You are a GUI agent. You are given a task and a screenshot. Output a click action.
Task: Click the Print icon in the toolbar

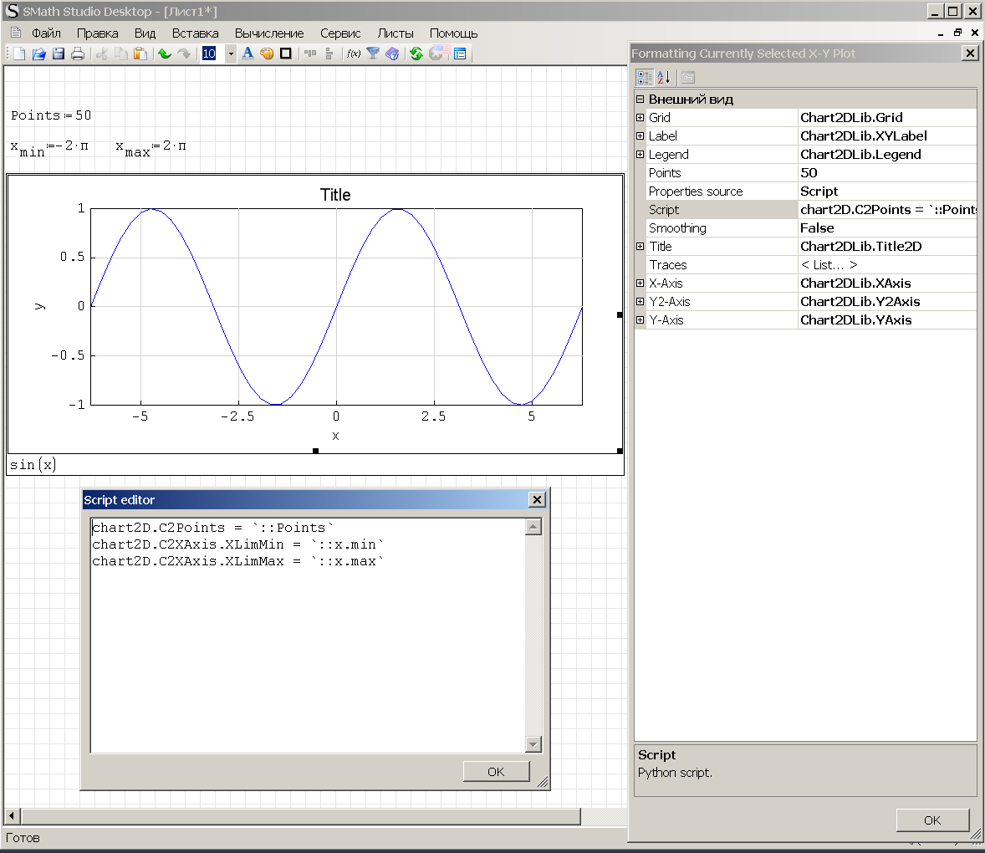click(78, 54)
